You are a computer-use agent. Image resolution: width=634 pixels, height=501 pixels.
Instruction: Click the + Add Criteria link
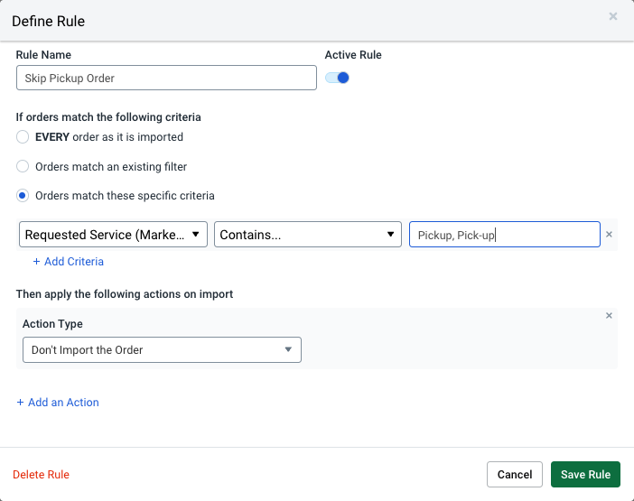(x=69, y=262)
